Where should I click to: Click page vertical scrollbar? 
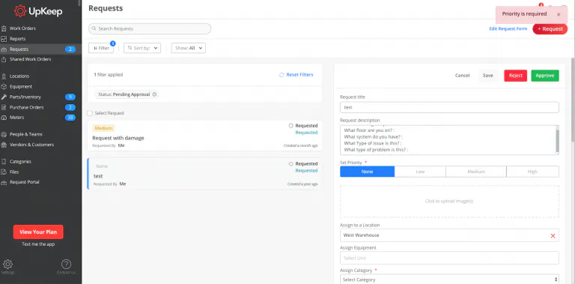pos(573,99)
